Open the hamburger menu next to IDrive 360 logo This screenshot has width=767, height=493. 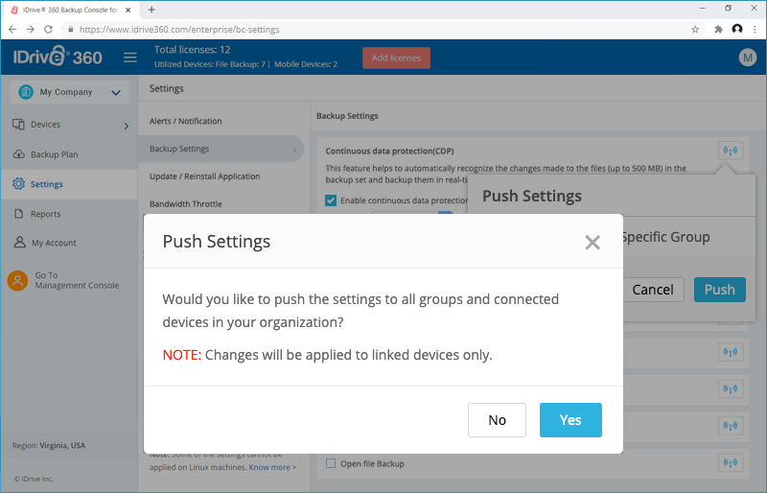pyautogui.click(x=130, y=58)
